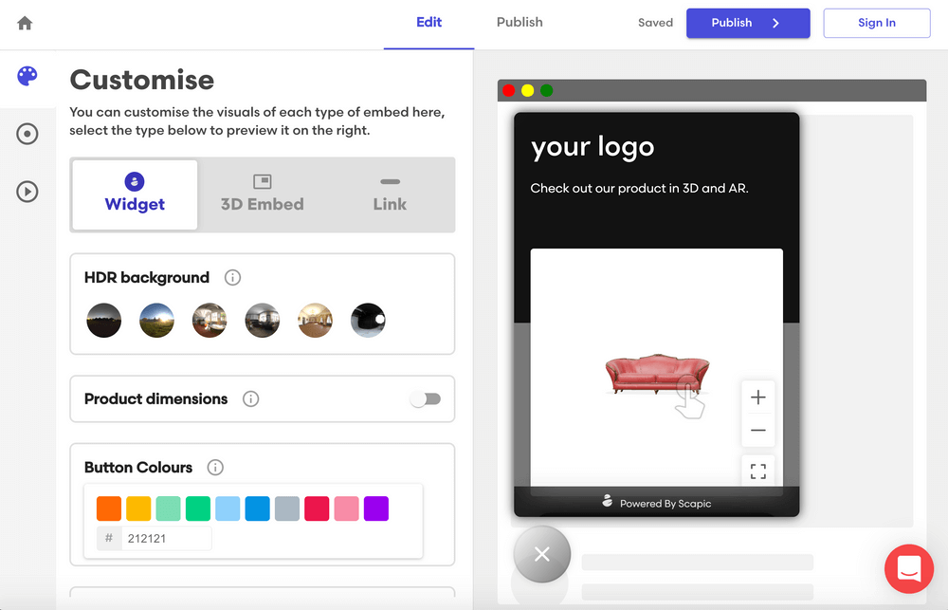Select the palette Customise icon in the sidebar
Screen dimensions: 948x610
point(27,77)
